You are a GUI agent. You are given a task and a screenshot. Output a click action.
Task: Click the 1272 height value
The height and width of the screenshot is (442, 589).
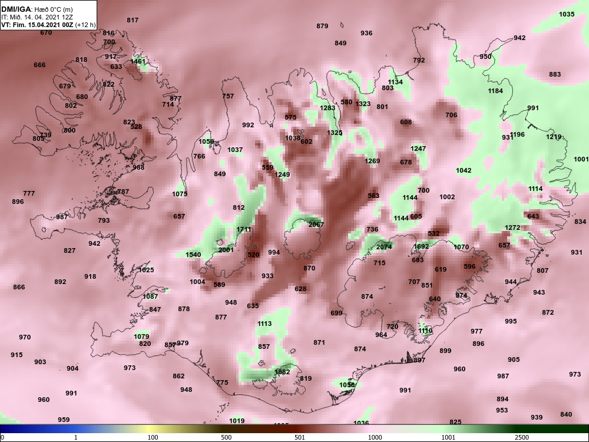click(513, 227)
